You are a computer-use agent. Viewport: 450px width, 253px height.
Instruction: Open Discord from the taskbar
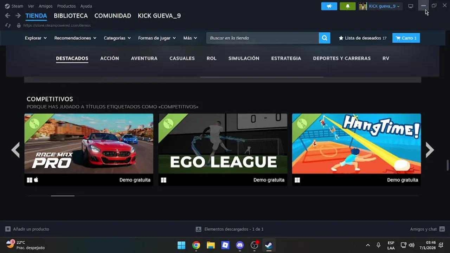tap(240, 245)
